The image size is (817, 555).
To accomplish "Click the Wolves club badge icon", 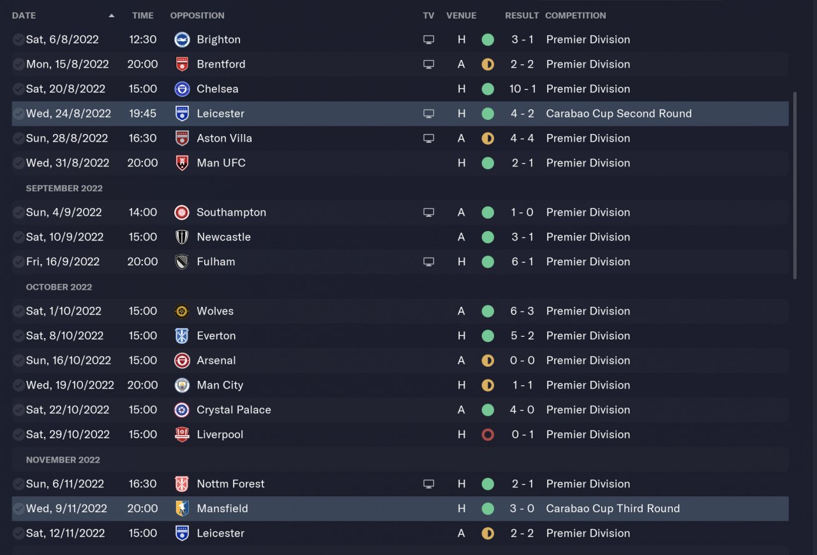I will 182,311.
